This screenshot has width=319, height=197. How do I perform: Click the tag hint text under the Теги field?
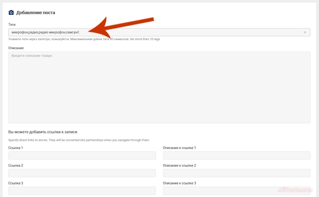pyautogui.click(x=84, y=39)
